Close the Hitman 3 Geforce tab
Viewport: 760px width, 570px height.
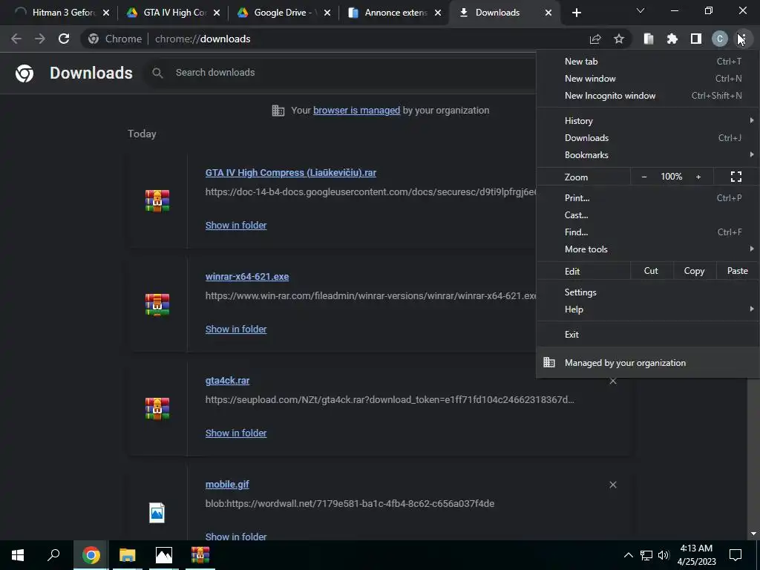106,13
